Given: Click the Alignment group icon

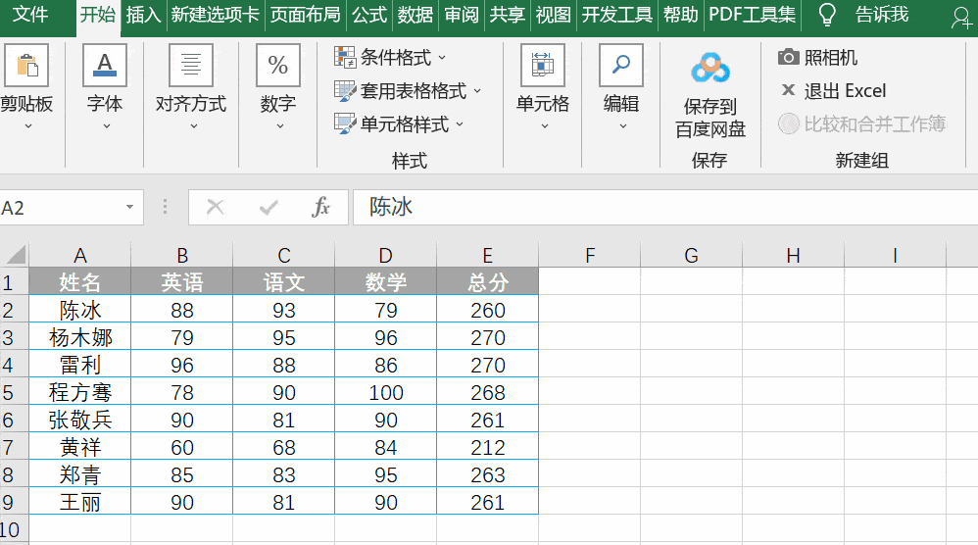Looking at the screenshot, I should (191, 65).
